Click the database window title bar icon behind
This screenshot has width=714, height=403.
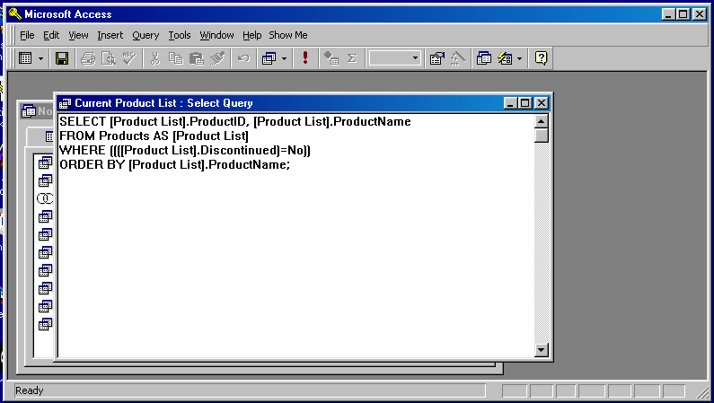tap(28, 110)
